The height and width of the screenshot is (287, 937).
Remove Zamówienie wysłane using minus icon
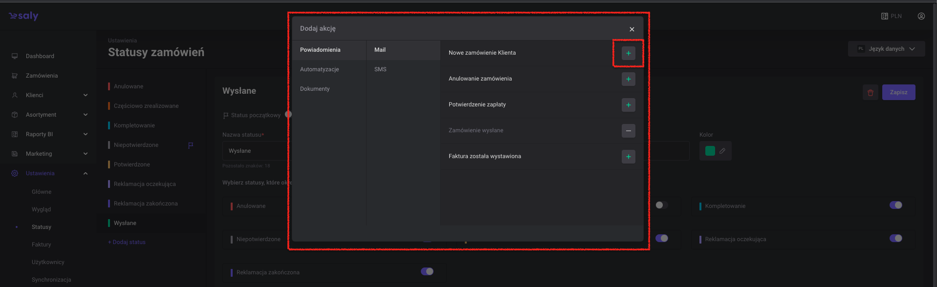click(628, 131)
